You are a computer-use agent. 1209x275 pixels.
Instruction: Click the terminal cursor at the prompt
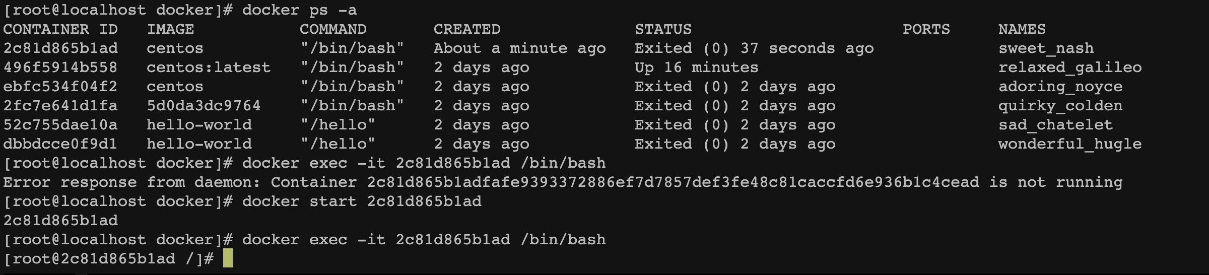(x=228, y=258)
